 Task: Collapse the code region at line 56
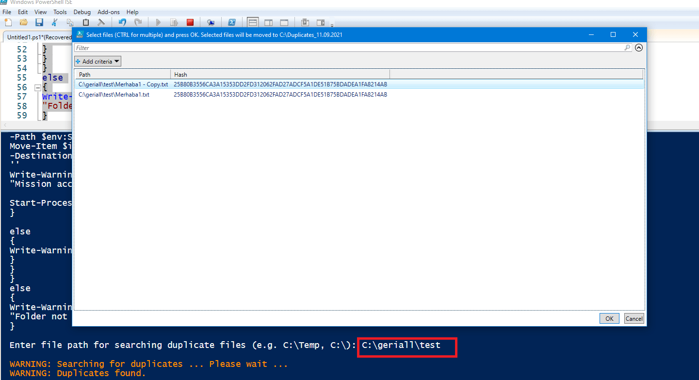pos(37,88)
